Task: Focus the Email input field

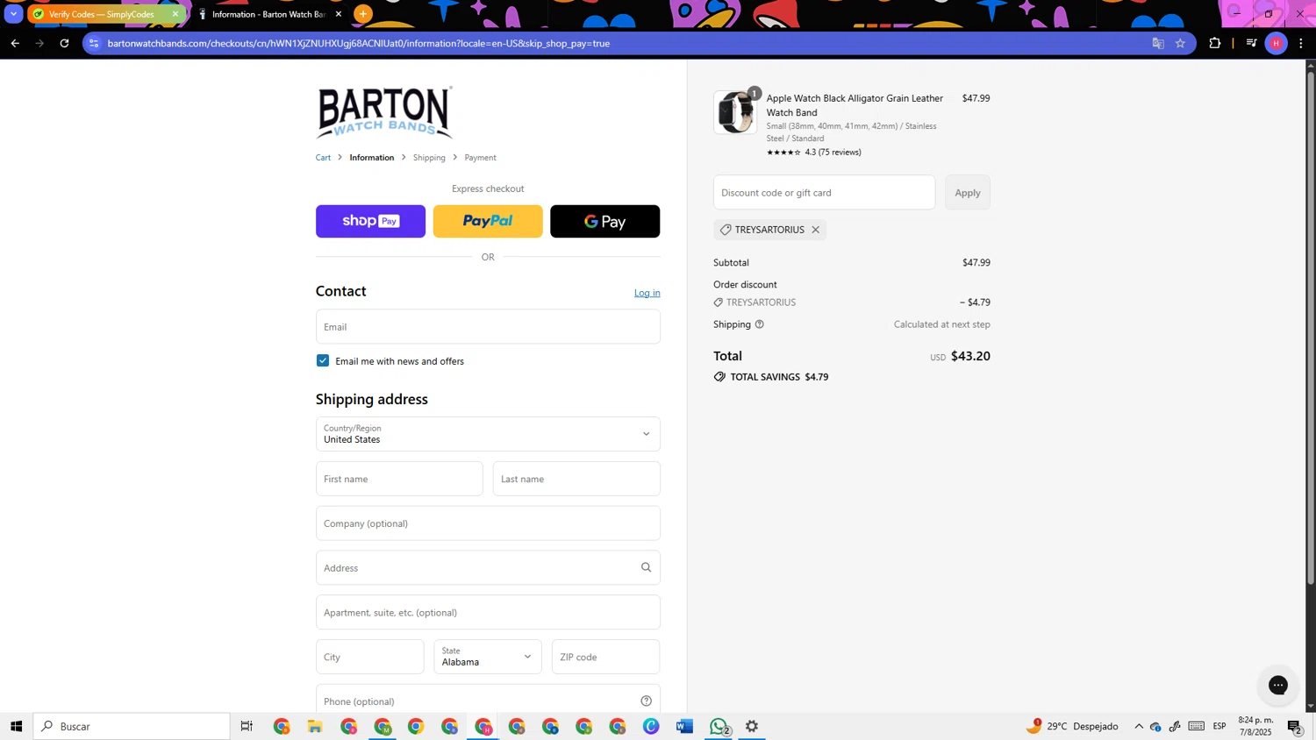Action: tap(488, 326)
